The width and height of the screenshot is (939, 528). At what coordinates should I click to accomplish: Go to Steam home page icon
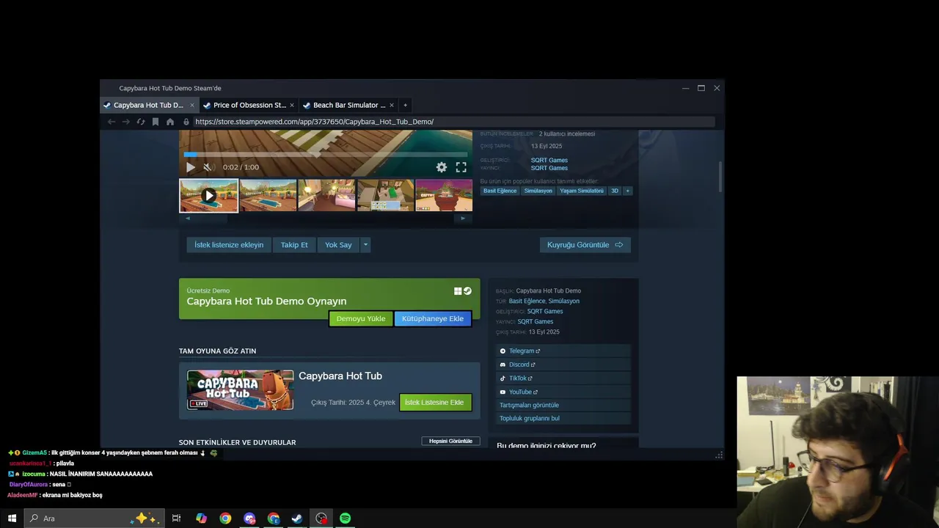pyautogui.click(x=170, y=122)
